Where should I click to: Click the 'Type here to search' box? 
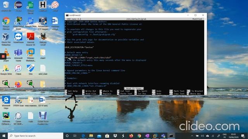click(35, 136)
